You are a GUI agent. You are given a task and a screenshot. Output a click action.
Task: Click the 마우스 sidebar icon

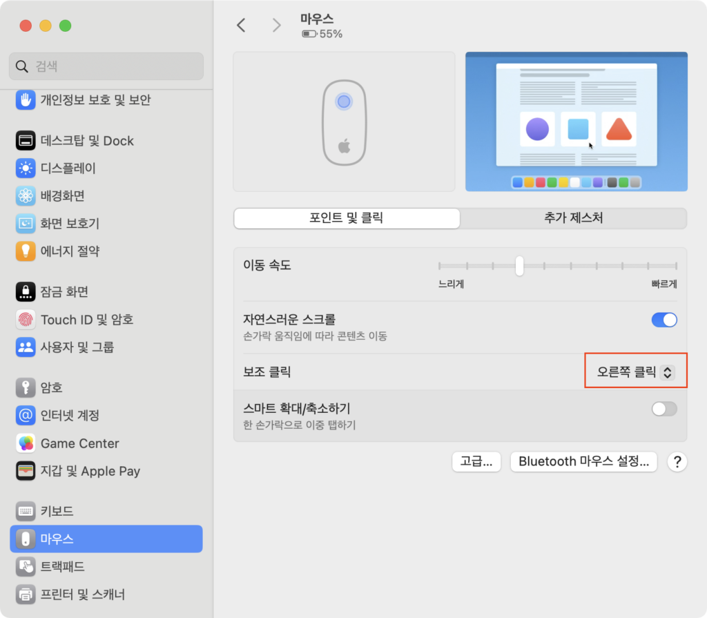(26, 539)
